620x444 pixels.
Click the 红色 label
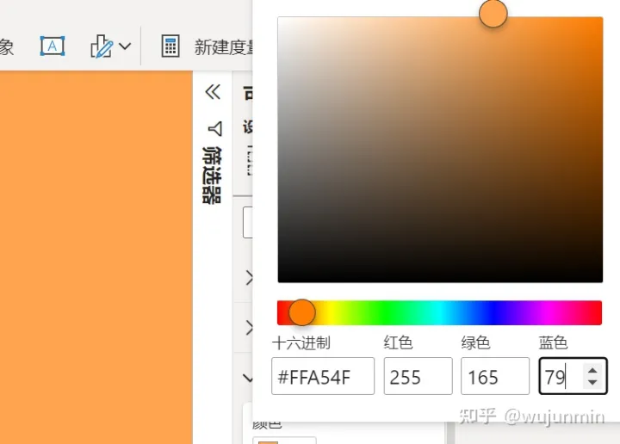coord(398,342)
